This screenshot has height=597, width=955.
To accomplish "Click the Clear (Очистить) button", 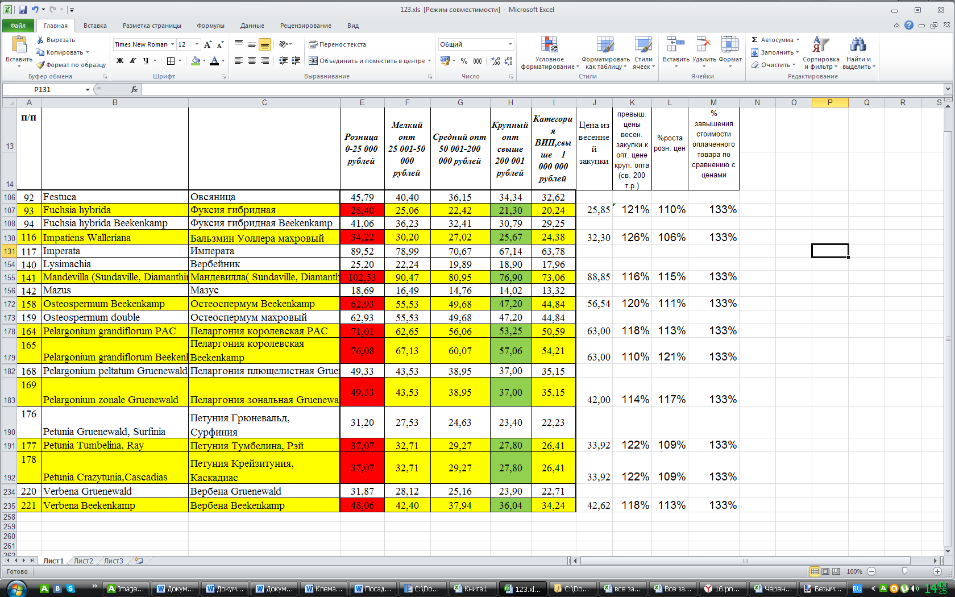I will (773, 65).
